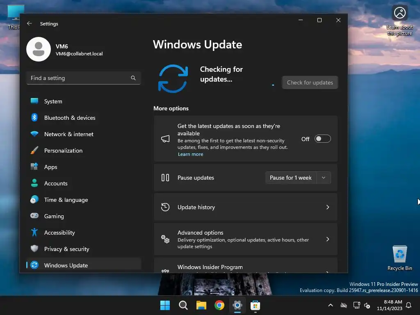
Task: Open taskbar Search
Action: coord(183,305)
